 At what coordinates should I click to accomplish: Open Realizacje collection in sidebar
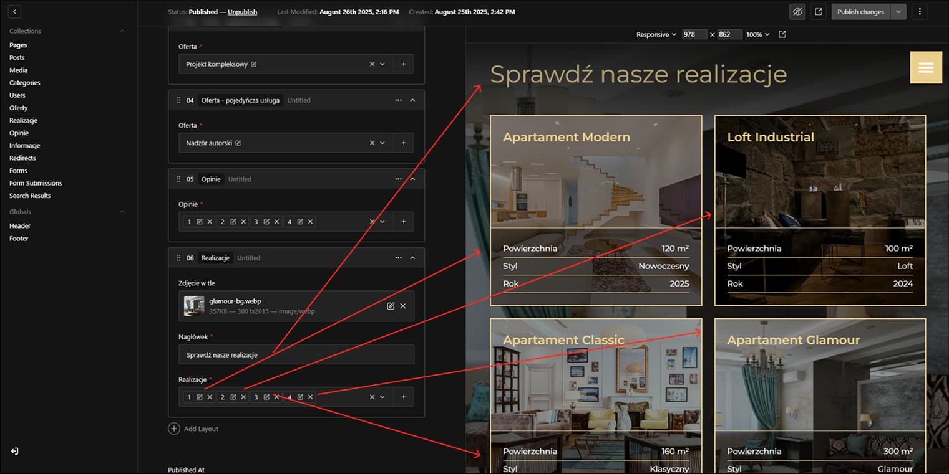(24, 120)
